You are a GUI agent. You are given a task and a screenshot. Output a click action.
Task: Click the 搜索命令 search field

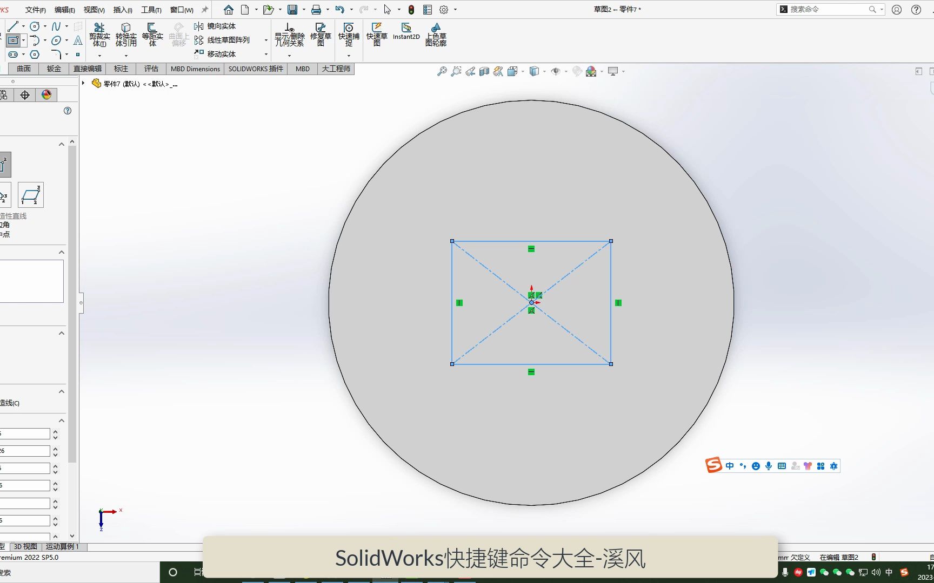[x=830, y=9]
